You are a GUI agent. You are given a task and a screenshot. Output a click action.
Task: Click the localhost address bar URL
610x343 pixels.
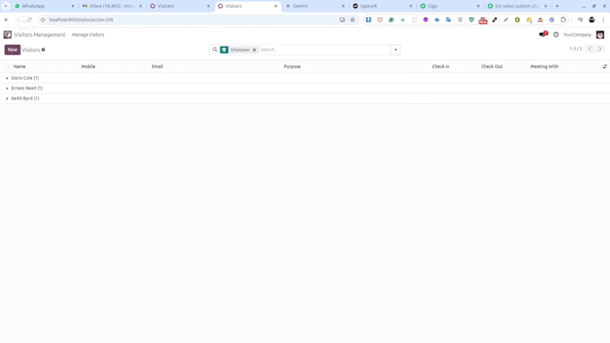click(82, 20)
